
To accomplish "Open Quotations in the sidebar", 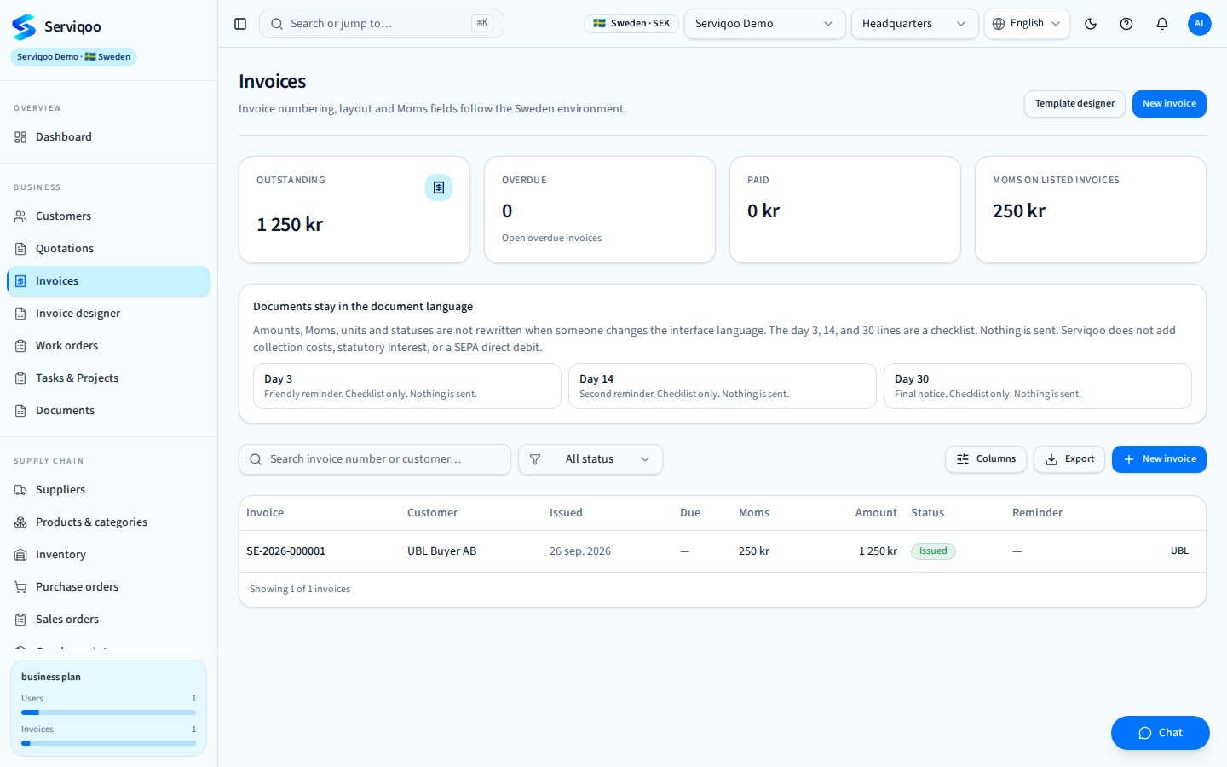I will coord(109,249).
